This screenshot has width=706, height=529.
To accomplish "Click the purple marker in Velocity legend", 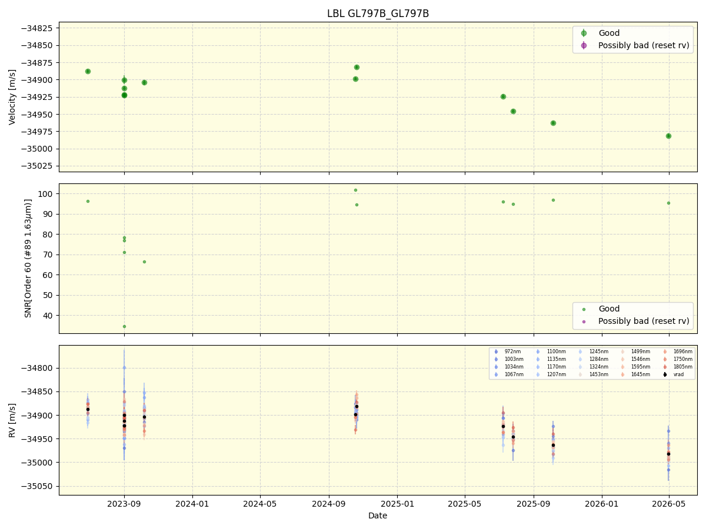I will 584,45.
